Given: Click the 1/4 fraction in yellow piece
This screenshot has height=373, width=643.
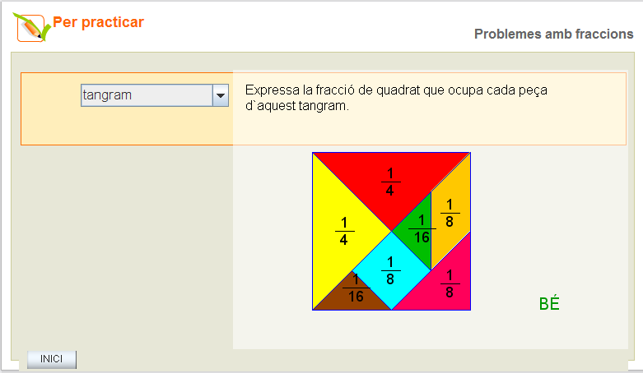Looking at the screenshot, I should [x=343, y=231].
